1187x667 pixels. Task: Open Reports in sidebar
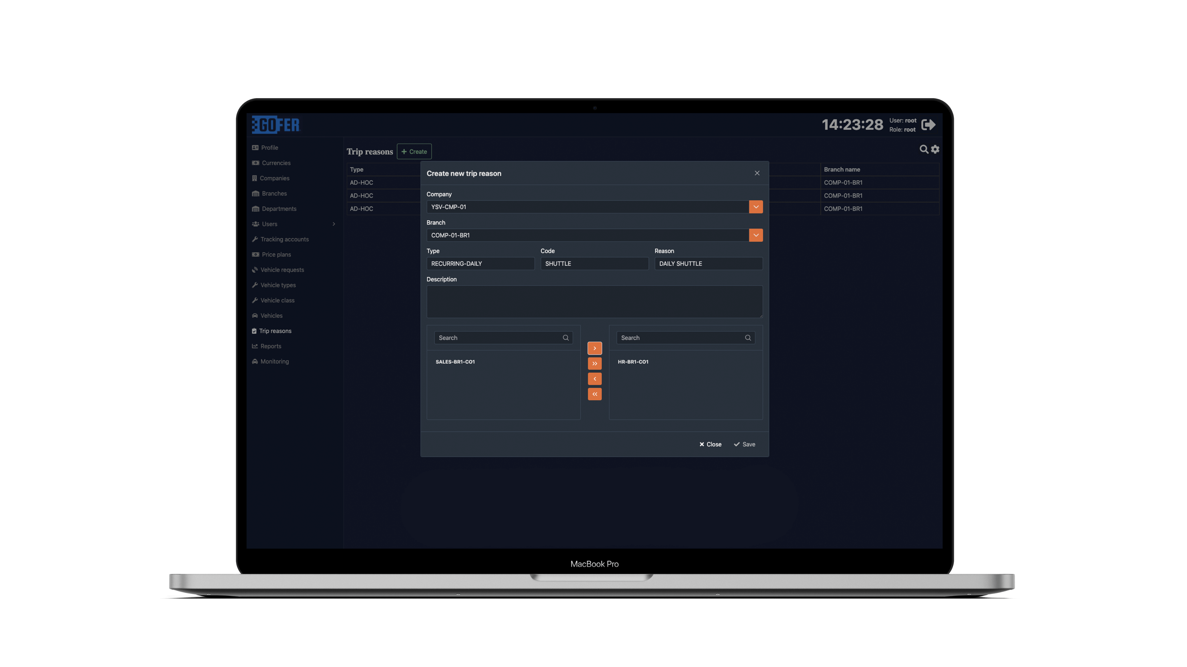tap(266, 346)
